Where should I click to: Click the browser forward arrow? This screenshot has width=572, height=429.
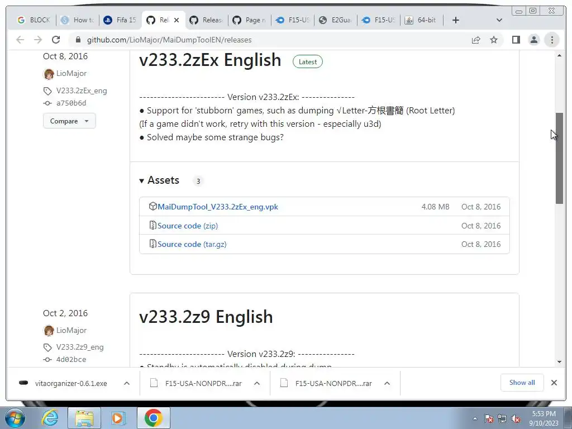tap(38, 40)
